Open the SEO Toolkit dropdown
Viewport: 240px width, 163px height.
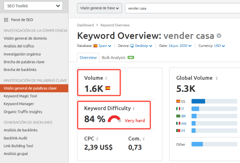[x=33, y=6]
